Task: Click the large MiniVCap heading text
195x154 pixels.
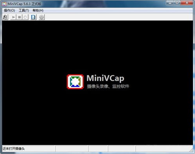Action: point(106,78)
